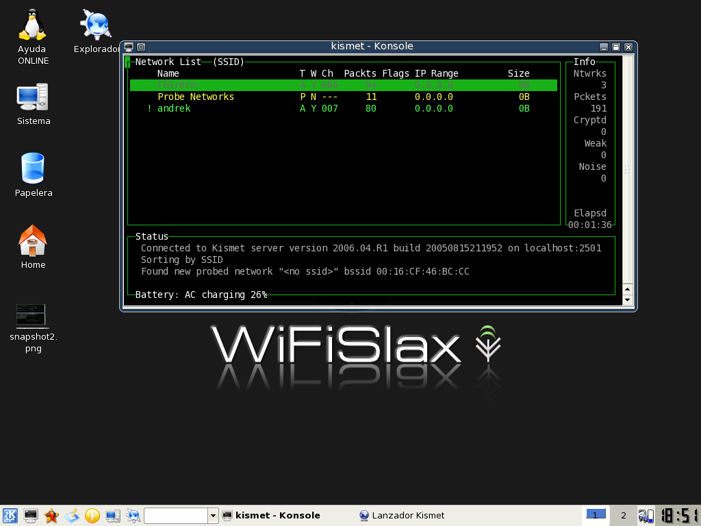This screenshot has height=526, width=701.
Task: Minimize the kismet Konsole window
Action: (x=604, y=47)
